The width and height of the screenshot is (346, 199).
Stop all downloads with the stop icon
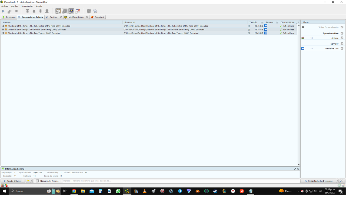coord(16,11)
